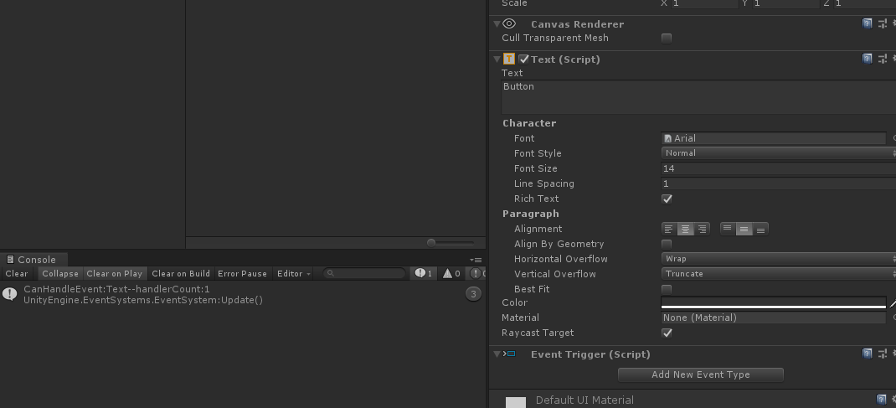Click the Default UI Material title

click(584, 400)
